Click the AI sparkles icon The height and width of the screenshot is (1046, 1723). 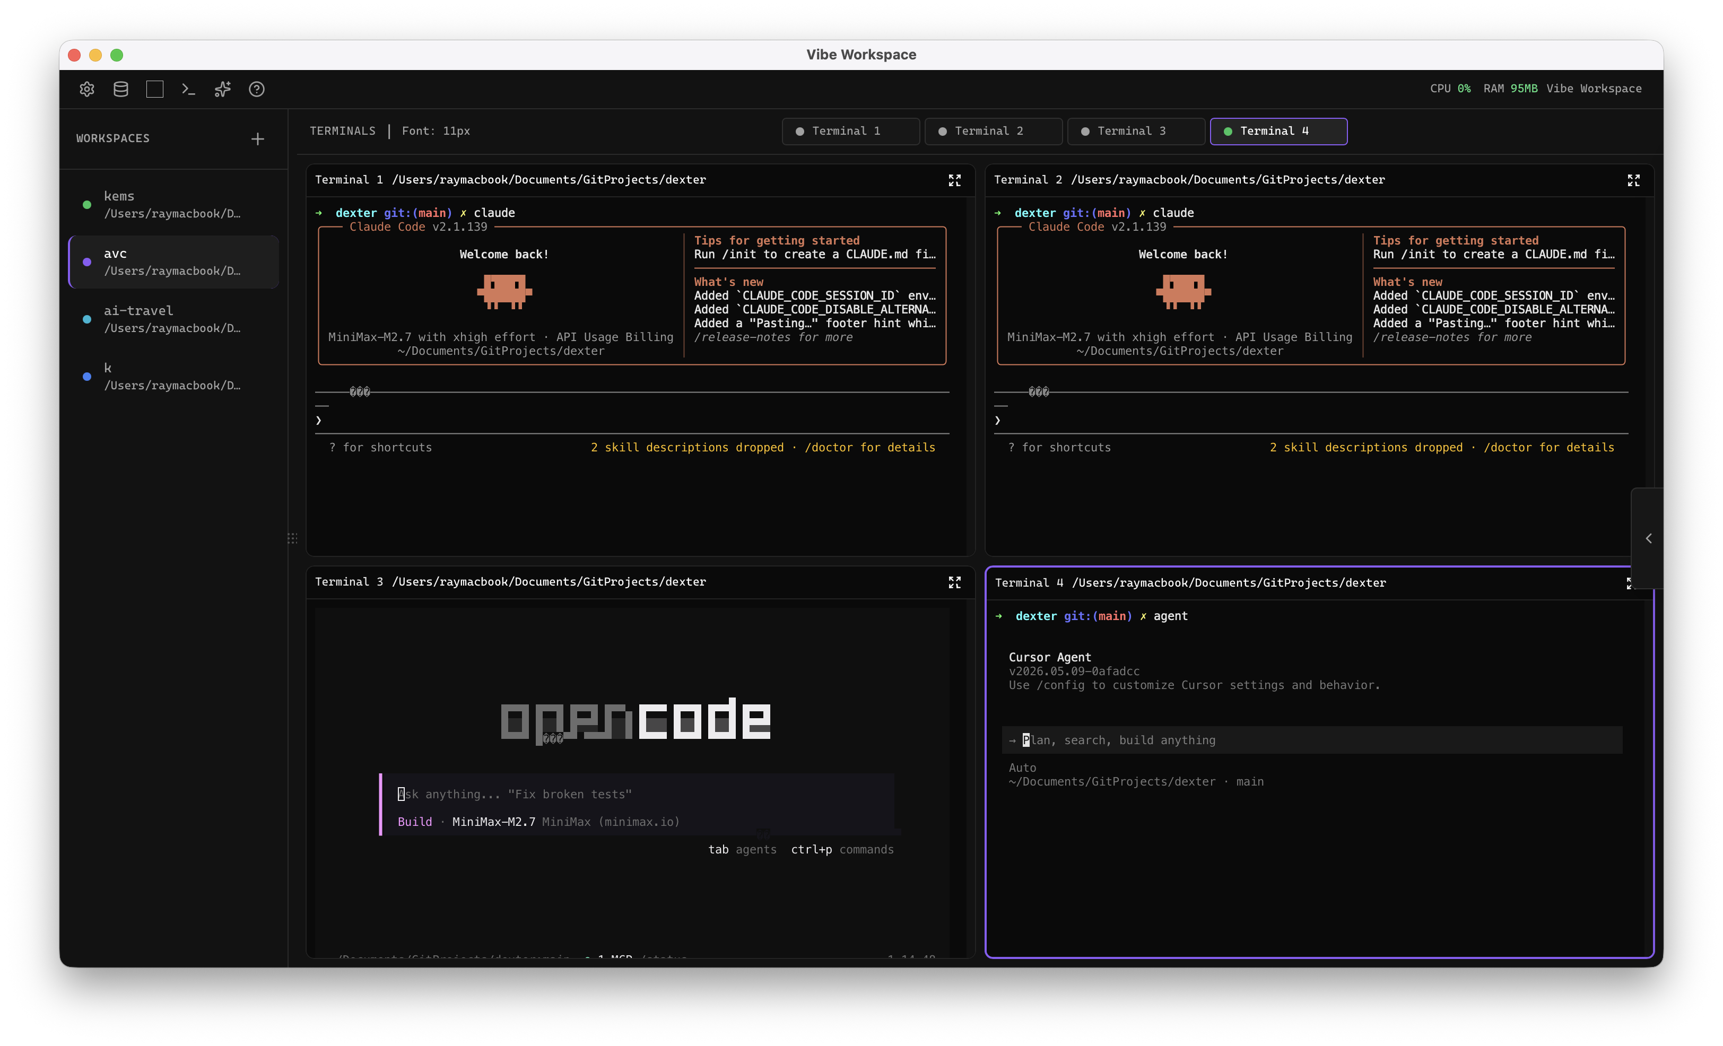(x=222, y=89)
